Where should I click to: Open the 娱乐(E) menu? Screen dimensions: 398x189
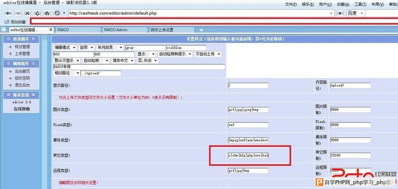pyautogui.click(x=308, y=4)
